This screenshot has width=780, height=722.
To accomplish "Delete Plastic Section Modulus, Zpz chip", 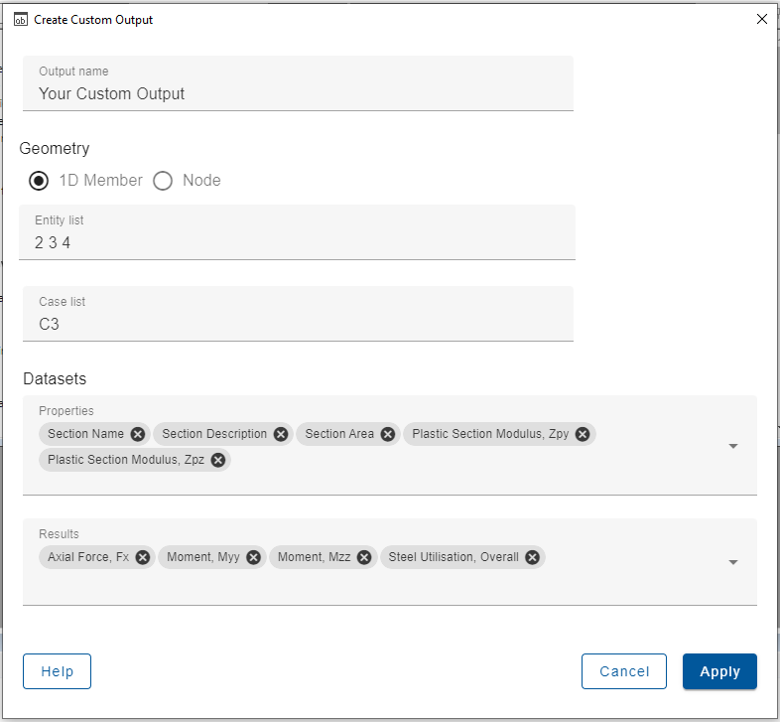I will click(217, 460).
